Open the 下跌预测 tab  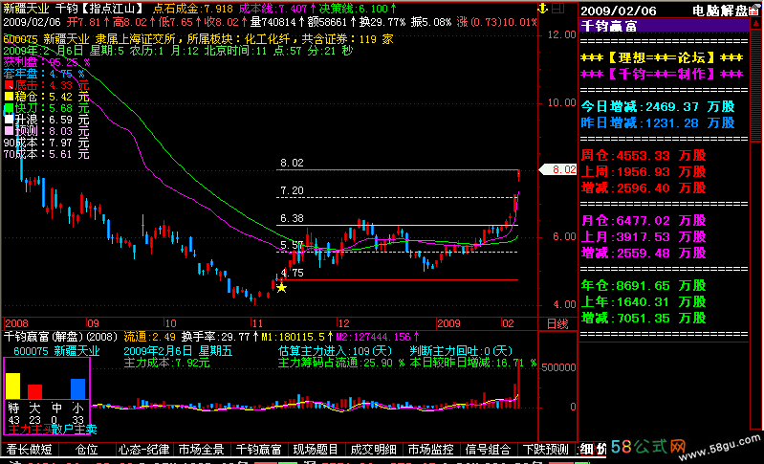pos(545,450)
